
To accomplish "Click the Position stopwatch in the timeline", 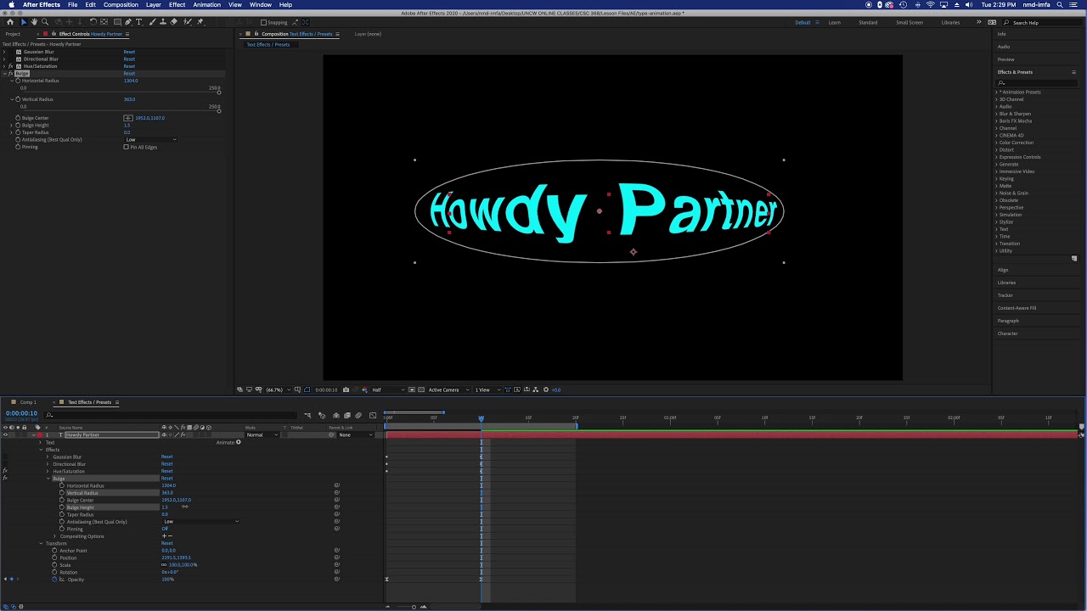I will tap(54, 558).
